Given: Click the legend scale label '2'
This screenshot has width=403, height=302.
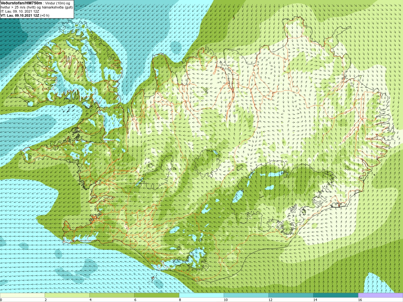Looking at the screenshot, I should click(x=46, y=300).
